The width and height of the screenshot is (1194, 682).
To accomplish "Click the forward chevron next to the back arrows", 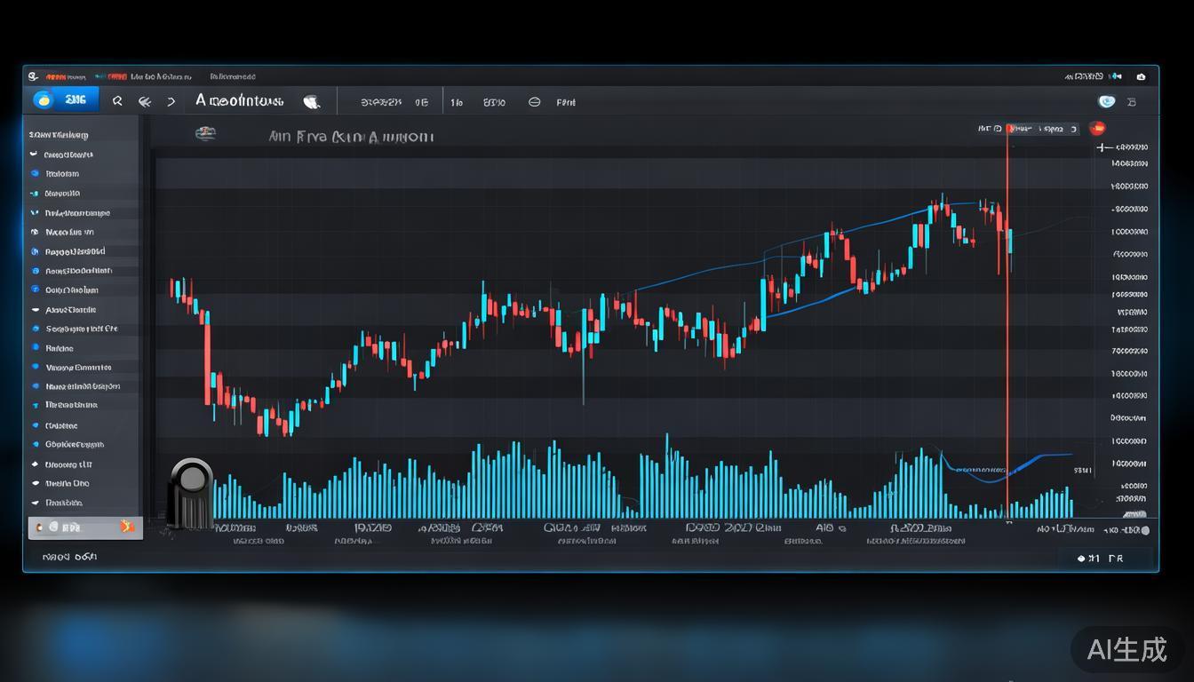I will (x=171, y=102).
